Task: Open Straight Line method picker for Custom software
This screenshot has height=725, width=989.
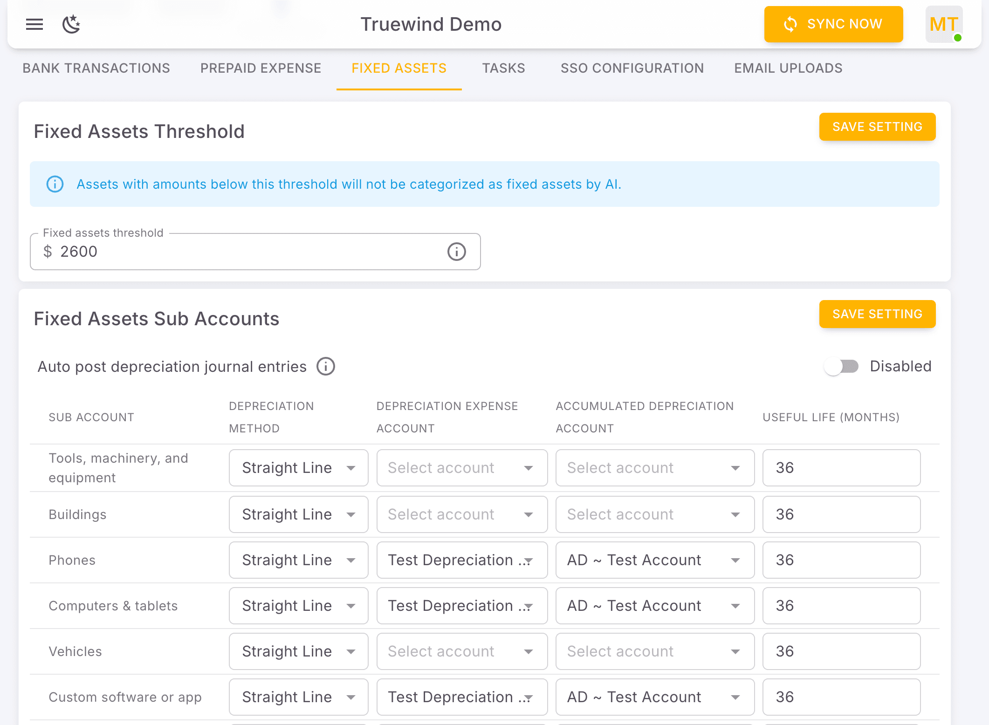Action: coord(298,697)
